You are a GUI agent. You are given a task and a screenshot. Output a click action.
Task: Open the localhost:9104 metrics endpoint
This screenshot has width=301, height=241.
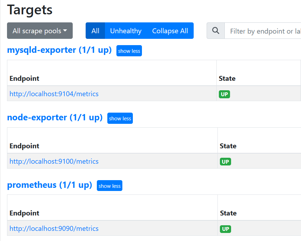tap(54, 94)
